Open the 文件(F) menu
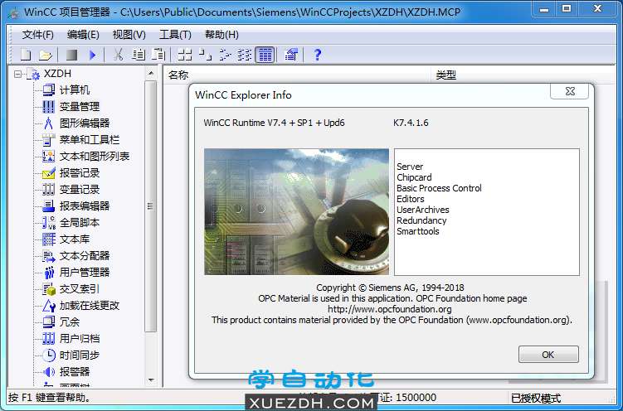 (x=38, y=35)
